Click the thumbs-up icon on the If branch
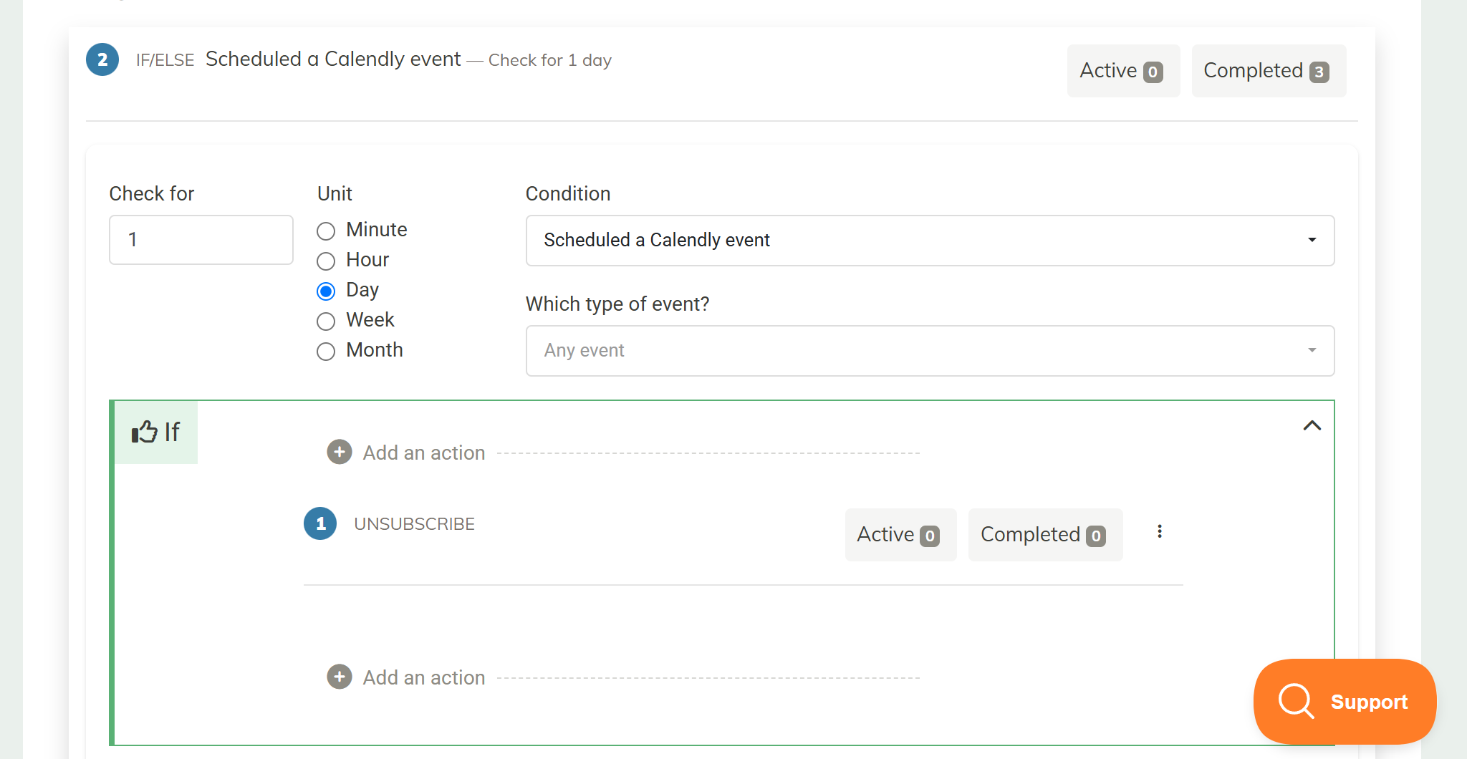This screenshot has width=1467, height=759. click(x=143, y=432)
